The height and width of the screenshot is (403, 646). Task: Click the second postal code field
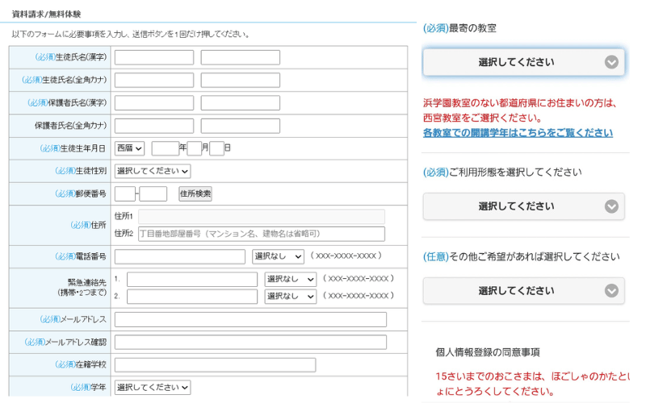pos(153,193)
